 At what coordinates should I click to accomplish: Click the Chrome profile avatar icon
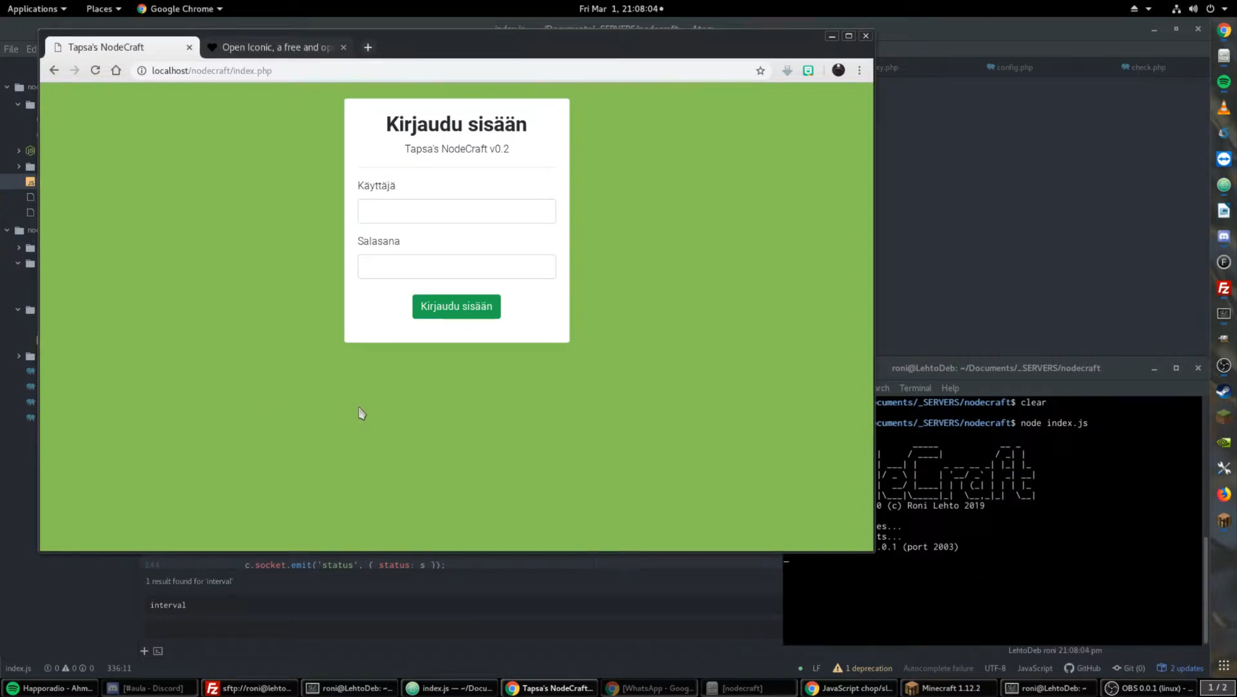(x=838, y=70)
